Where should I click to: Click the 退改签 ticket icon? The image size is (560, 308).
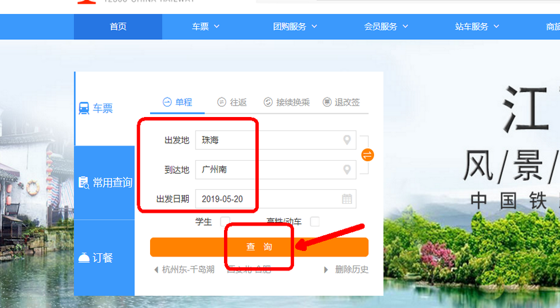327,102
